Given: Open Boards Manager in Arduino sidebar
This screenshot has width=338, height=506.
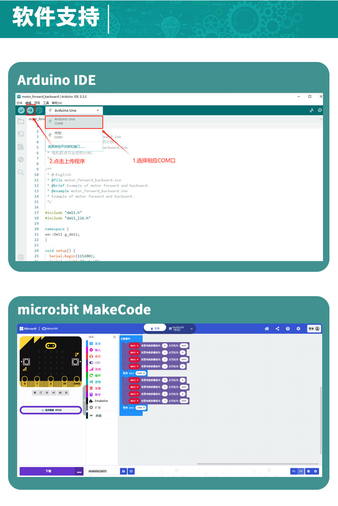Looking at the screenshot, I should (x=21, y=134).
